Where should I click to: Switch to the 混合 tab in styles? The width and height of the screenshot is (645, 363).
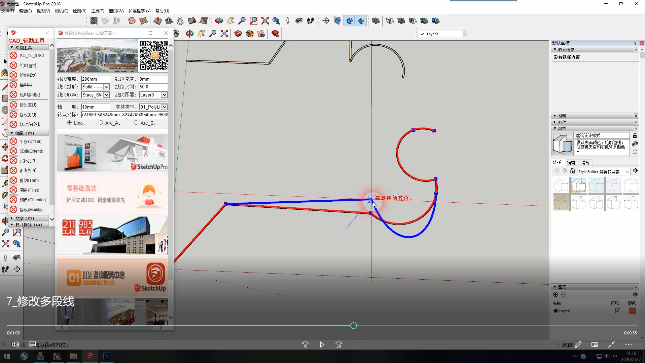click(x=585, y=163)
